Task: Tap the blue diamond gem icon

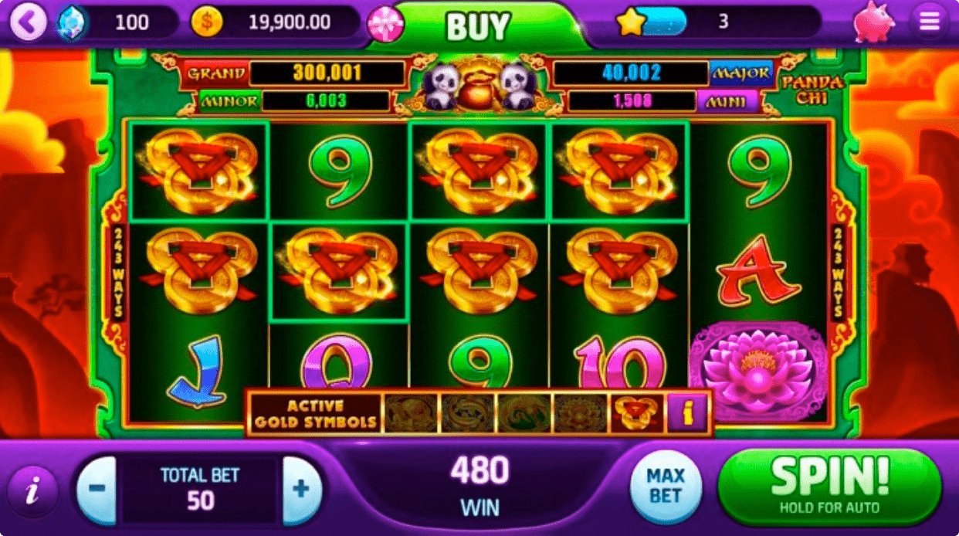Action: [72, 23]
